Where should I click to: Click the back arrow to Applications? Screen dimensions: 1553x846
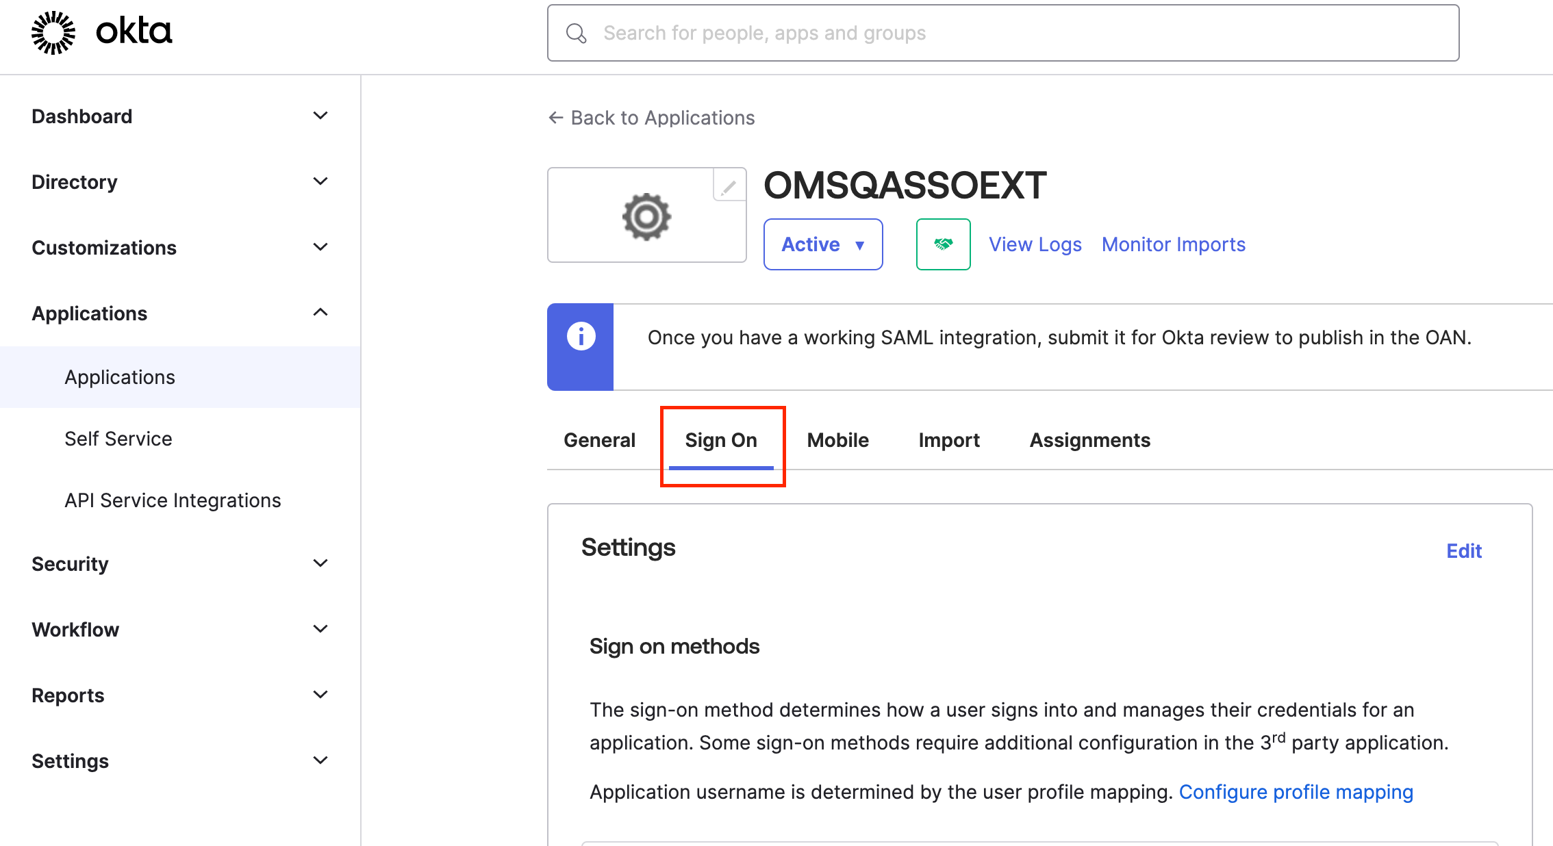point(556,118)
